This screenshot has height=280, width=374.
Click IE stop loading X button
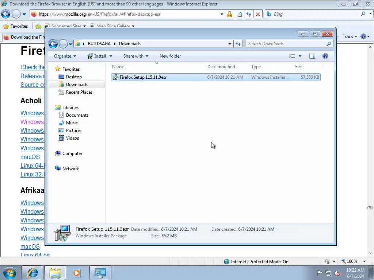click(258, 14)
